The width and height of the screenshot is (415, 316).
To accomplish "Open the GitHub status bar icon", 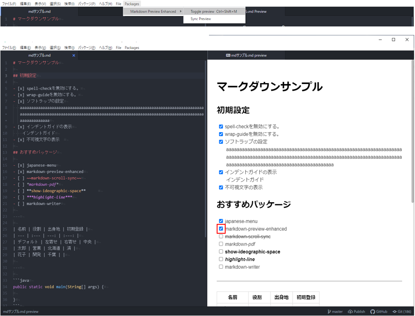I will pyautogui.click(x=373, y=311).
